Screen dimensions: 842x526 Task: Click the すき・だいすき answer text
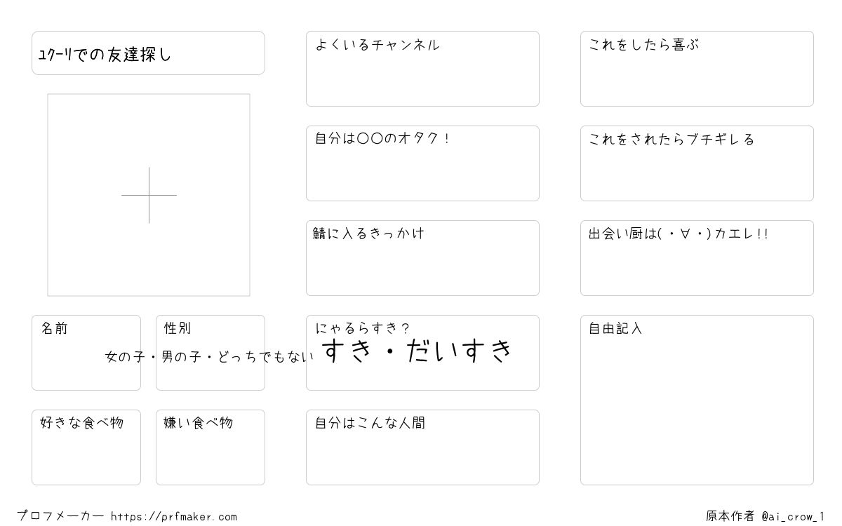click(x=419, y=351)
